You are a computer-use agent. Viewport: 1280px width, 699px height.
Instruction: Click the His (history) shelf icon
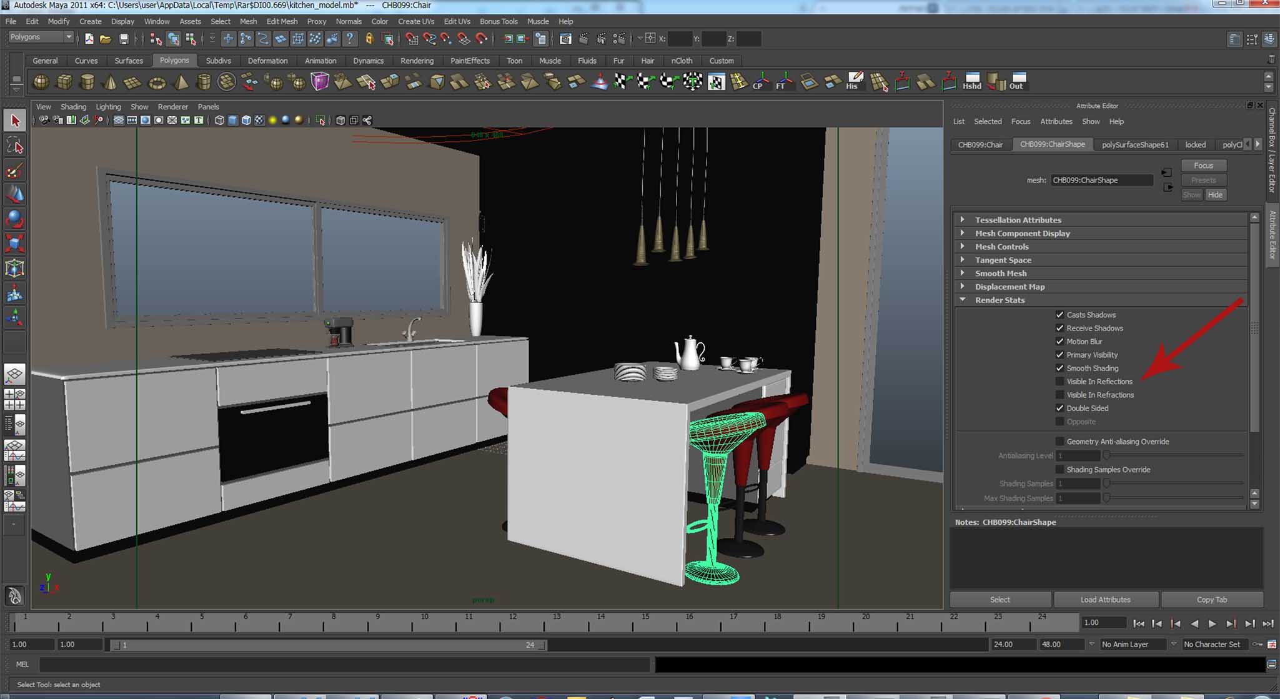[x=854, y=81]
